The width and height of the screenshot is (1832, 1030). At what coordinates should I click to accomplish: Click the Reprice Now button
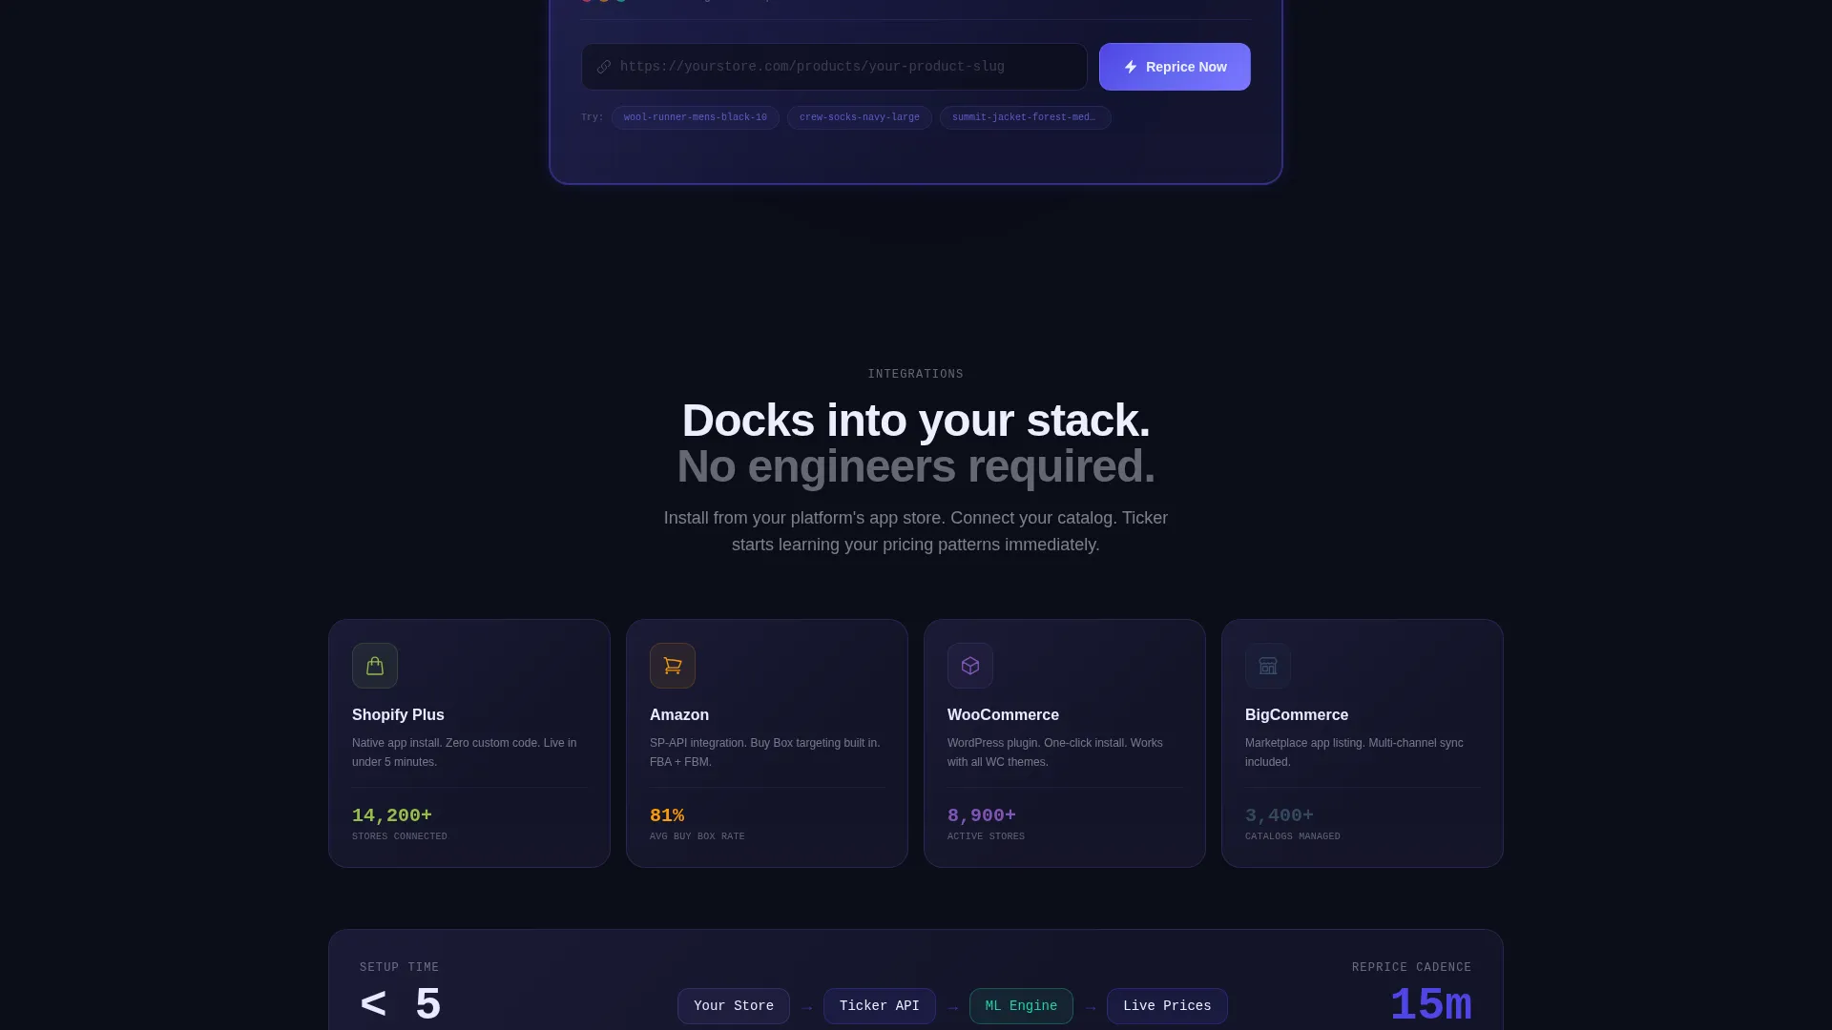coord(1175,67)
